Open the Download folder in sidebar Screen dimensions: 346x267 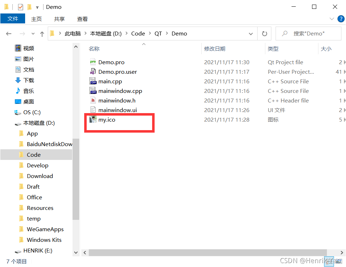[x=36, y=176]
